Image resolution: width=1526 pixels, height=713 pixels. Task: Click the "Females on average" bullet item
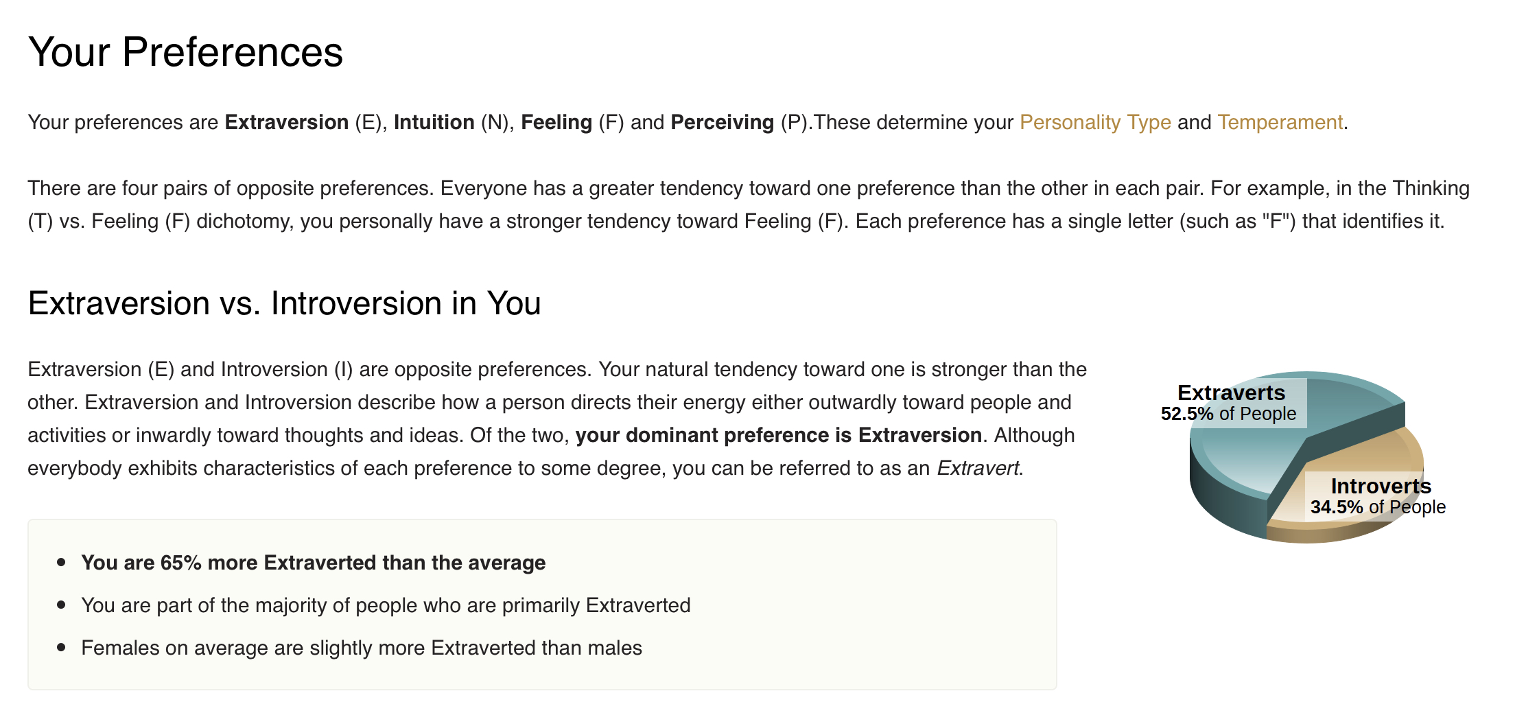(x=362, y=648)
